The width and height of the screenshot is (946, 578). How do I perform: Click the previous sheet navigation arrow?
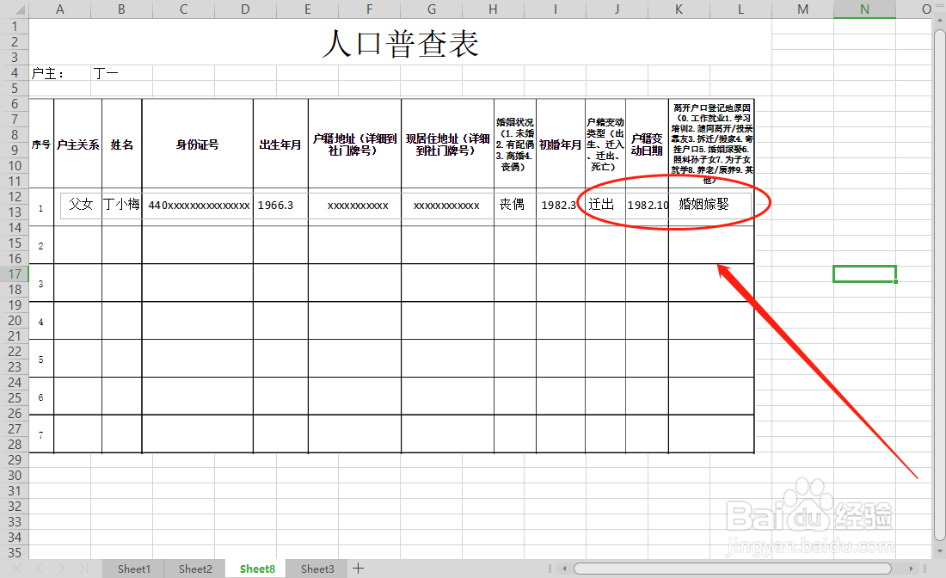point(40,569)
